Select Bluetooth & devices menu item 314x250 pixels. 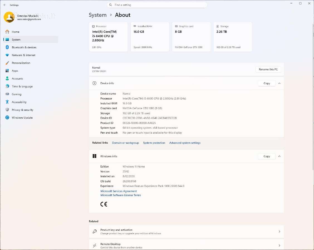pyautogui.click(x=31, y=47)
